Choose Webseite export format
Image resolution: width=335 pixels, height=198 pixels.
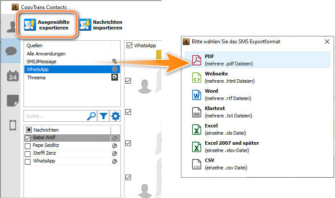click(257, 77)
